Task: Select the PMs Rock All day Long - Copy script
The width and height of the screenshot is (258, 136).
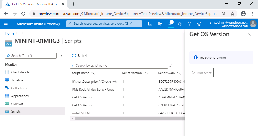Action: 127,89
